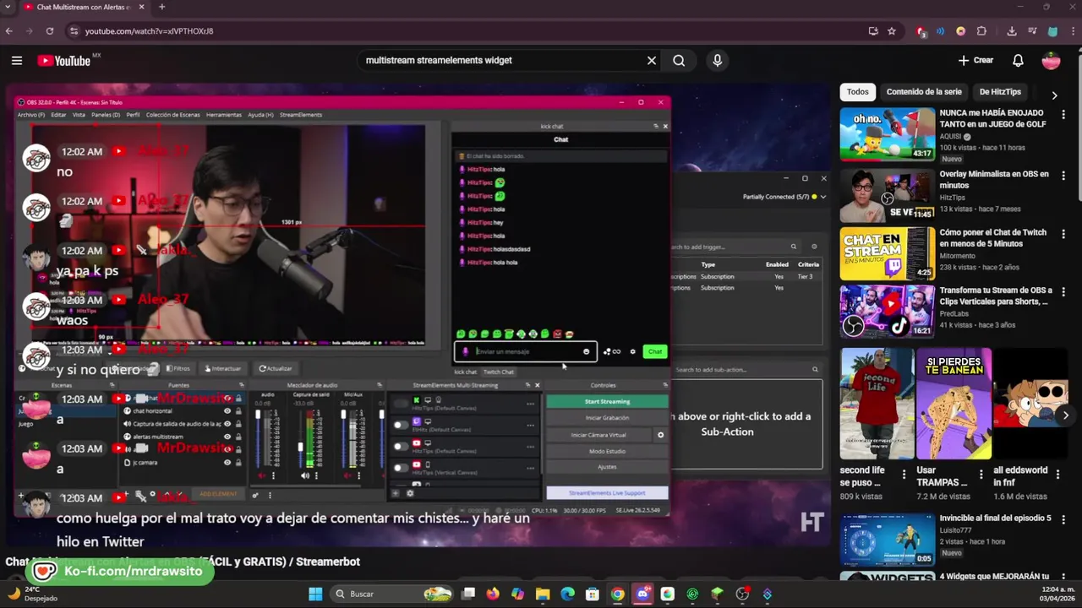Viewport: 1082px width, 608px height.
Task: Open OBS StreamElements menu
Action: [x=301, y=115]
